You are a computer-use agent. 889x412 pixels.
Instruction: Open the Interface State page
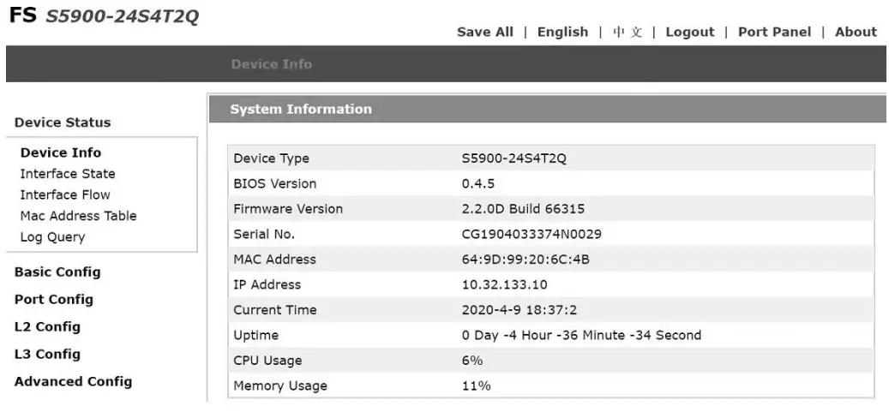pos(68,174)
